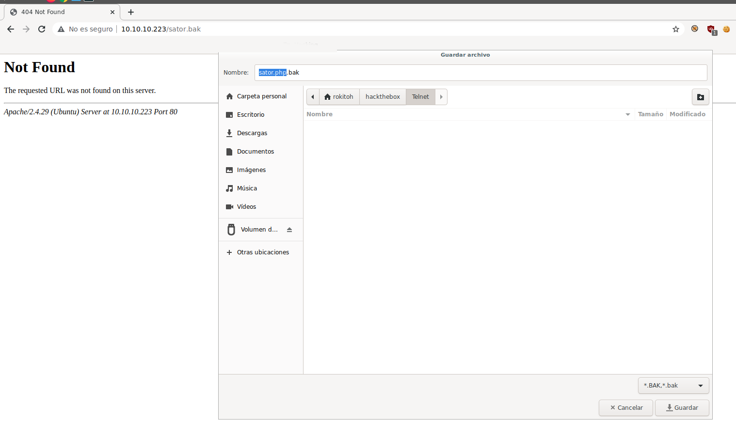Open the cookie extension icon
The width and height of the screenshot is (736, 421).
click(726, 29)
